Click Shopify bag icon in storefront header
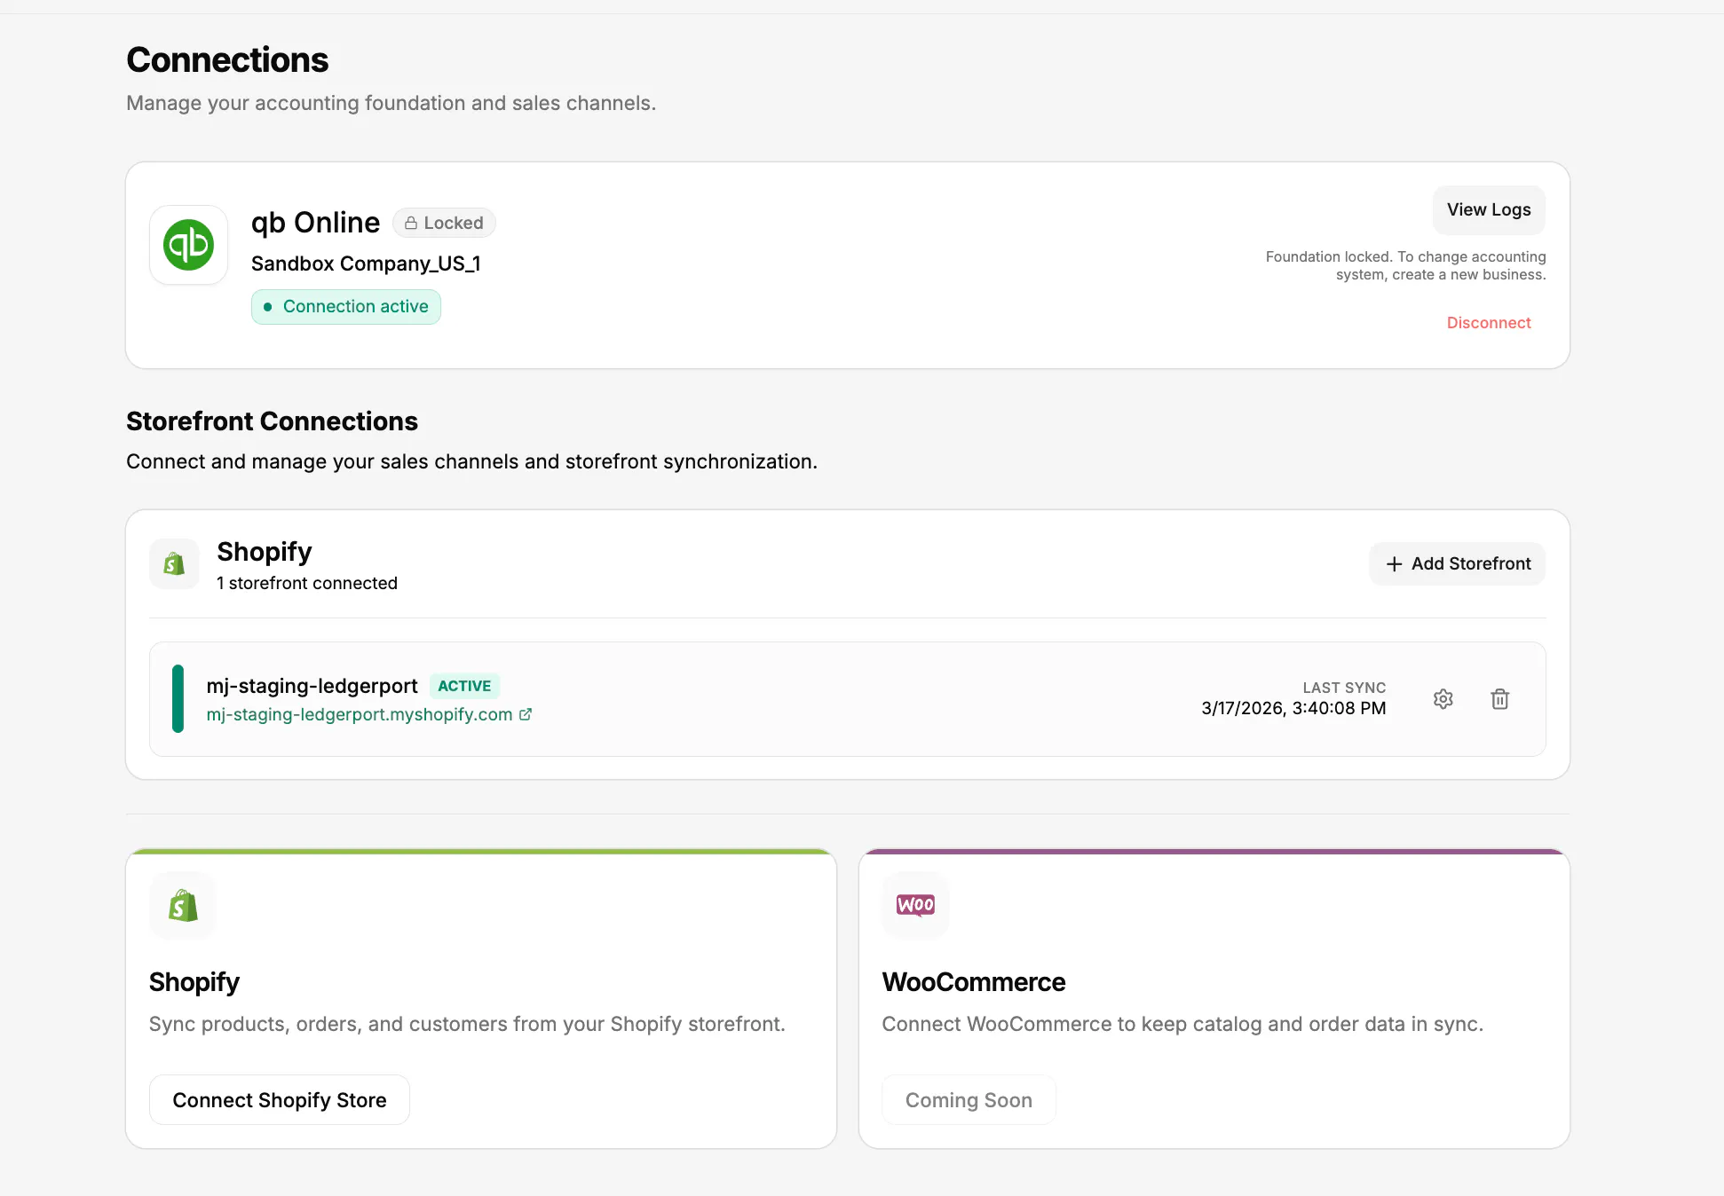Image resolution: width=1724 pixels, height=1196 pixels. click(x=174, y=563)
